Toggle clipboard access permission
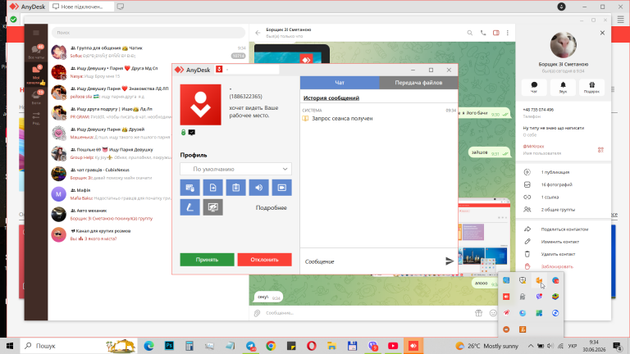The image size is (630, 354). point(236,188)
